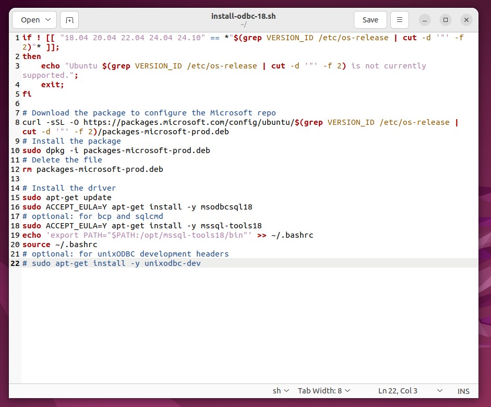Select the word msodbcsql18 on line 16

point(227,207)
